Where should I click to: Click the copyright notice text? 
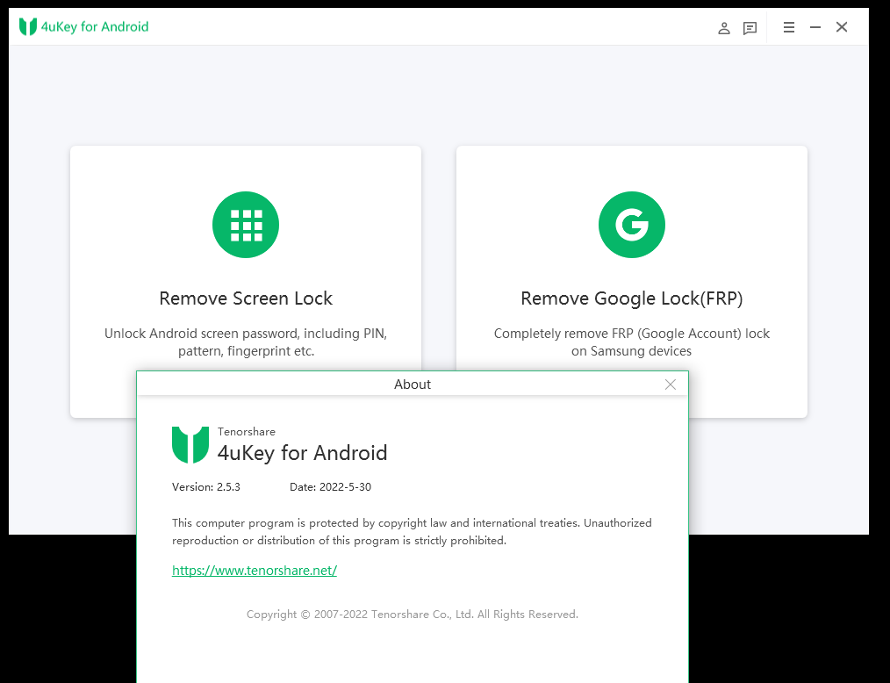coord(412,615)
